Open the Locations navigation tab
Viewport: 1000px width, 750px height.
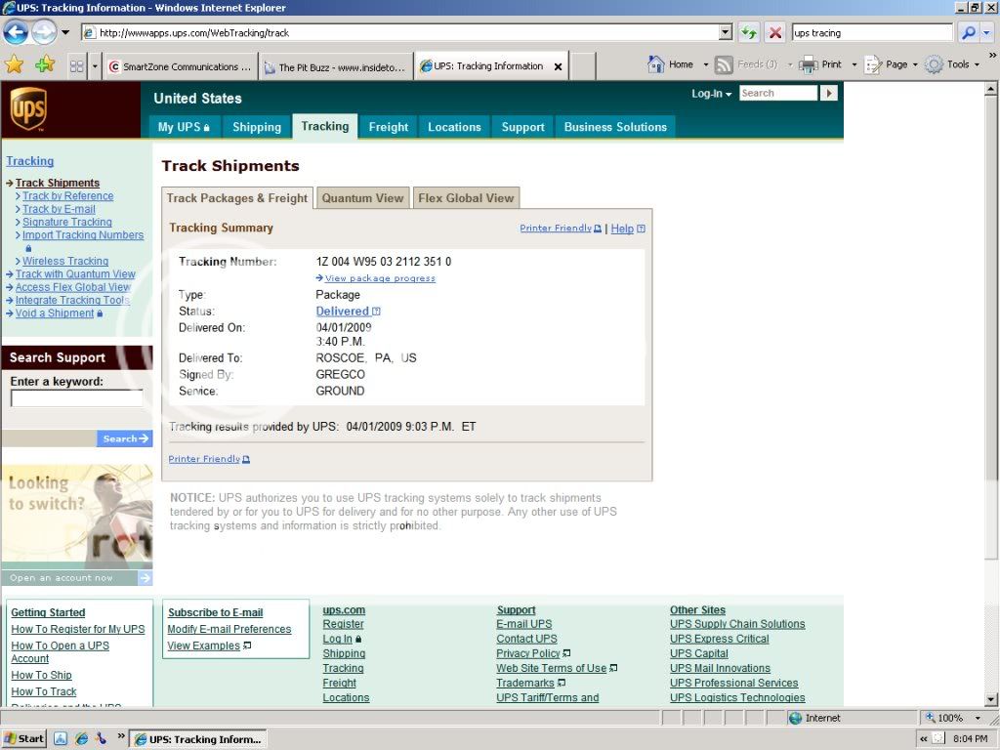(x=454, y=127)
